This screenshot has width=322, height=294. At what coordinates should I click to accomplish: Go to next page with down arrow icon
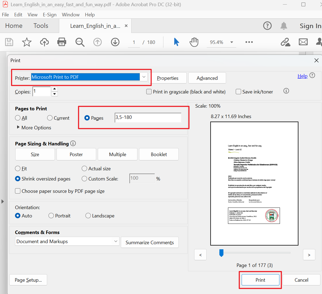point(115,42)
